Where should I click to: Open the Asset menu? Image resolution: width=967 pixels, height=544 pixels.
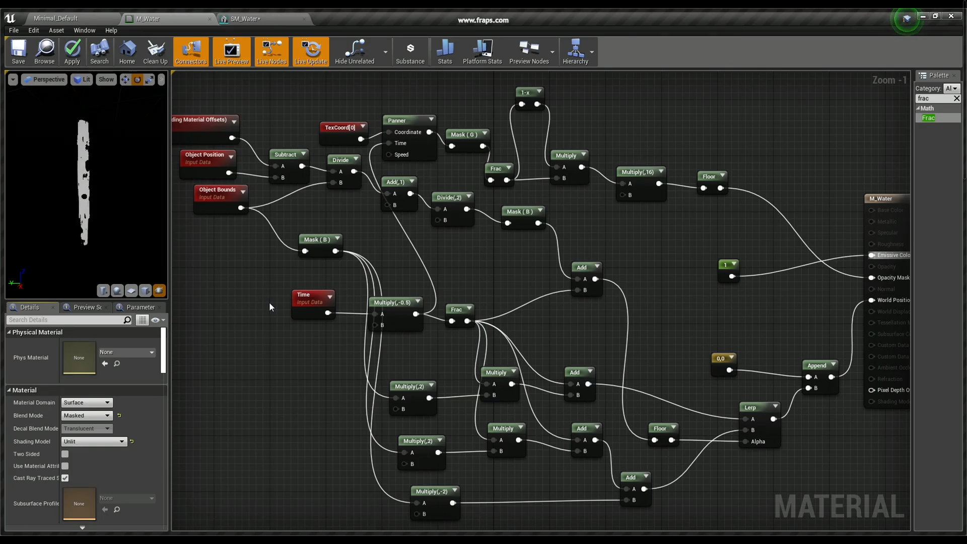(x=56, y=30)
